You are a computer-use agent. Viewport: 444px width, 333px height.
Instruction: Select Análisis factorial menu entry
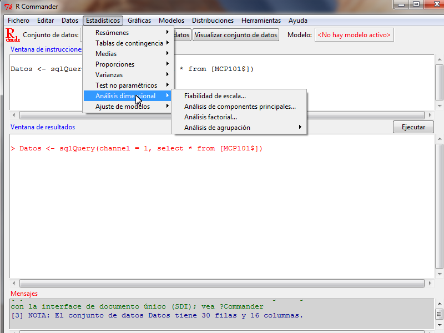210,117
